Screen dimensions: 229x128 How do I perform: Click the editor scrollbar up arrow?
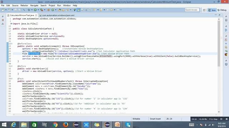219,19
